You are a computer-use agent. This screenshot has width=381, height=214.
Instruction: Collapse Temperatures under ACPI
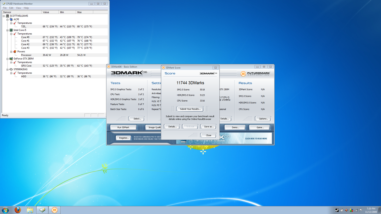[x=11, y=23]
